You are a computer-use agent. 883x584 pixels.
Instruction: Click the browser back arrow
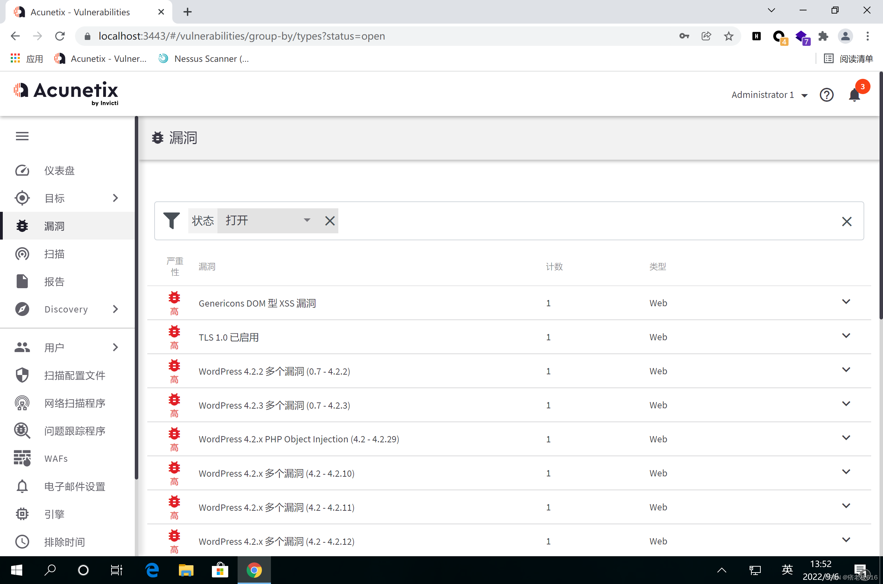(x=15, y=36)
